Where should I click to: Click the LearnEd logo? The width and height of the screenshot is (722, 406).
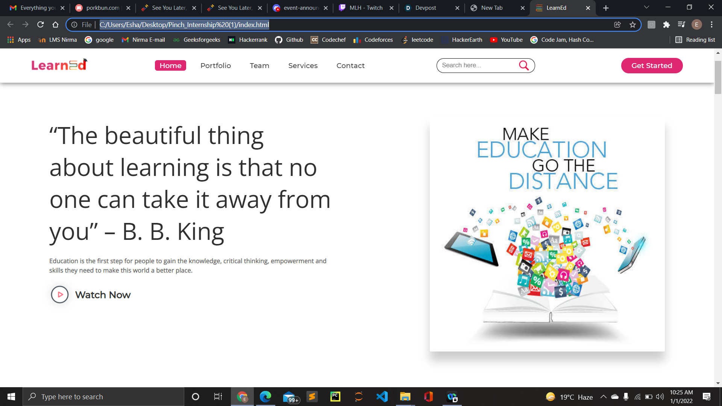[x=59, y=65]
